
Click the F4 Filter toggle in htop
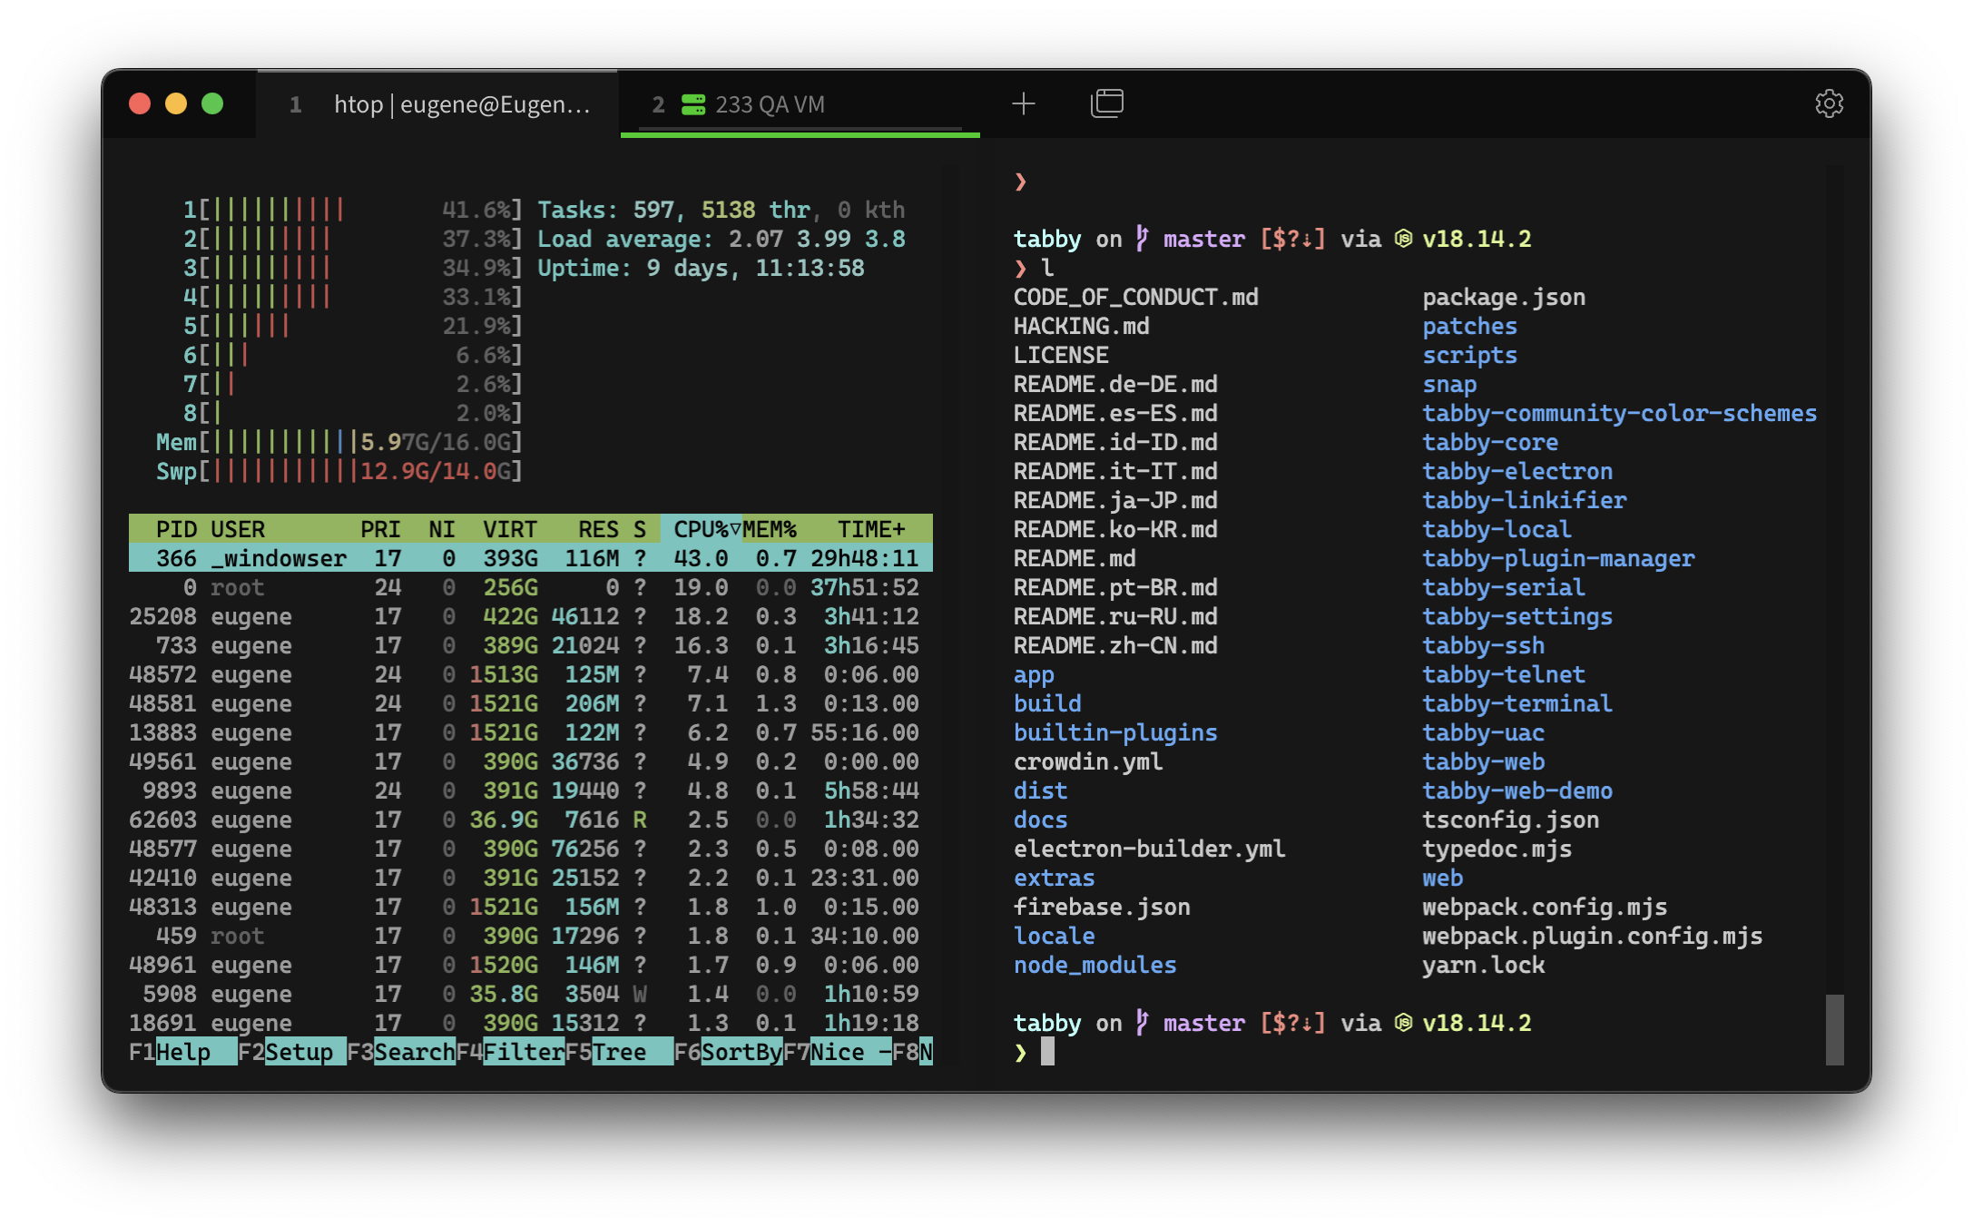point(523,1052)
